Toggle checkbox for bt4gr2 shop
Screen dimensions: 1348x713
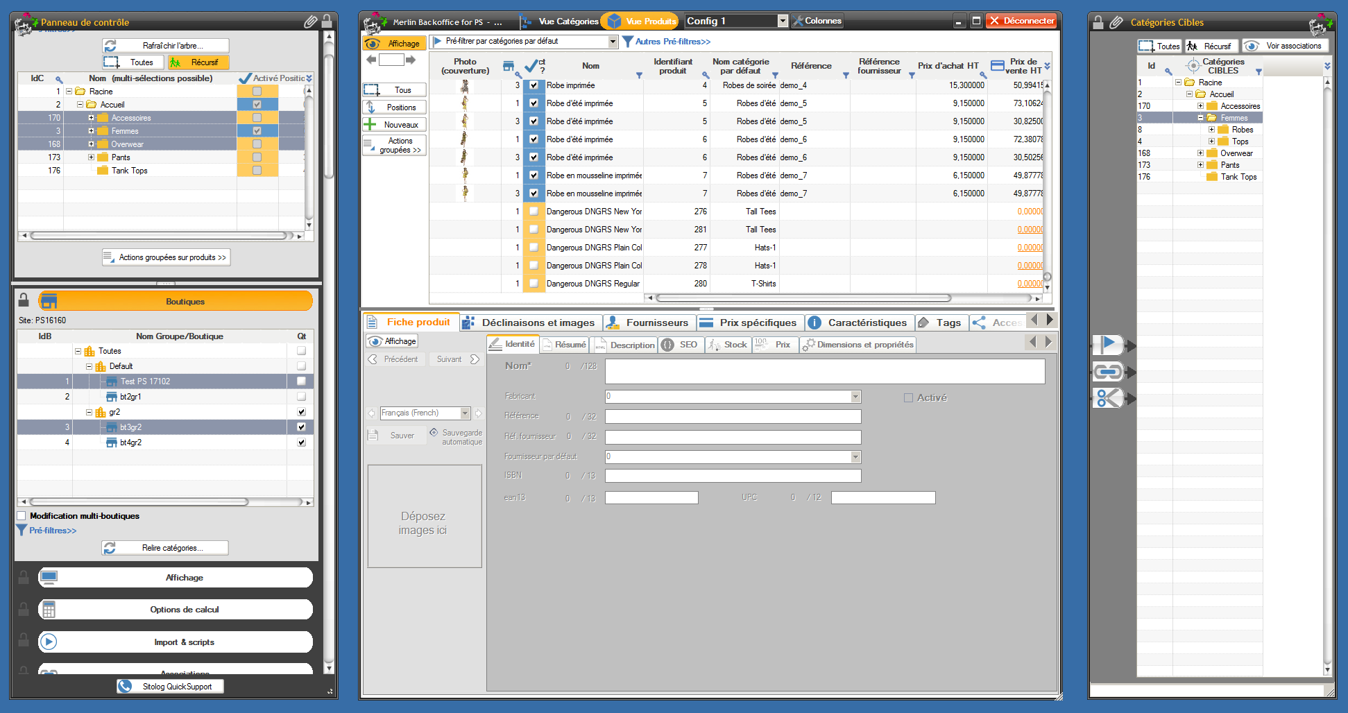[x=301, y=442]
